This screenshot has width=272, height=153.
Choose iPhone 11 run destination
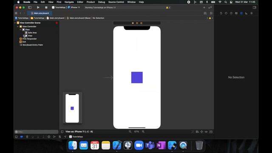pos(74,8)
